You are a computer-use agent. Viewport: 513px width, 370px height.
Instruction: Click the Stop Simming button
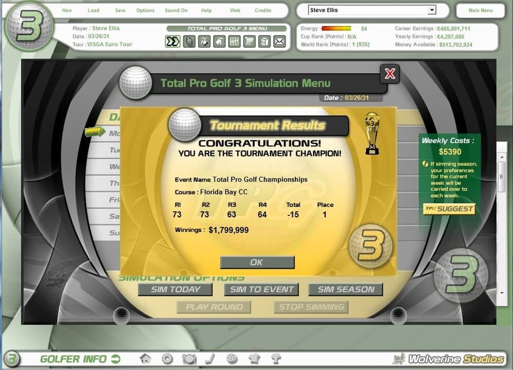pos(311,307)
